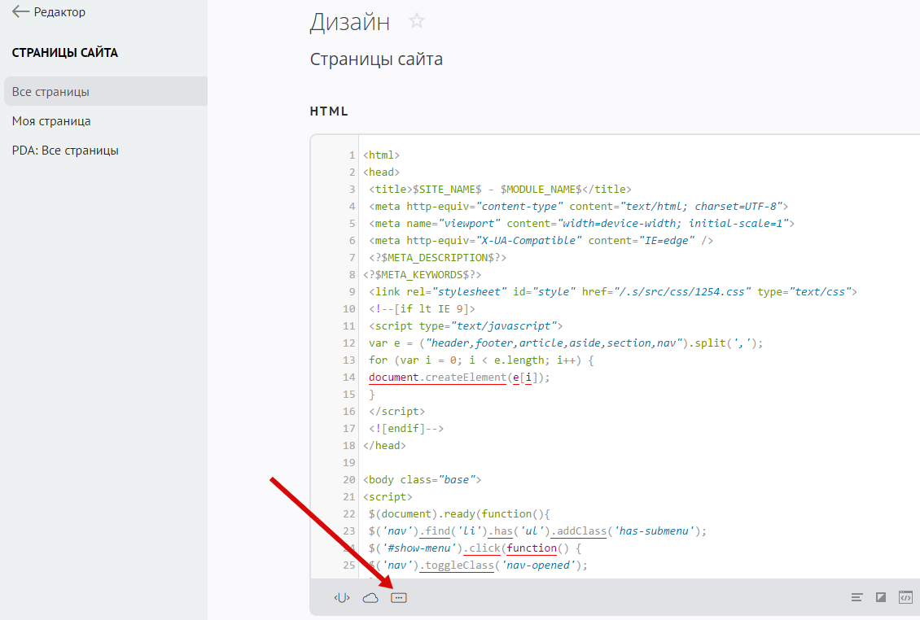Open Моя страница in the sidebar
The image size is (920, 620).
click(51, 121)
